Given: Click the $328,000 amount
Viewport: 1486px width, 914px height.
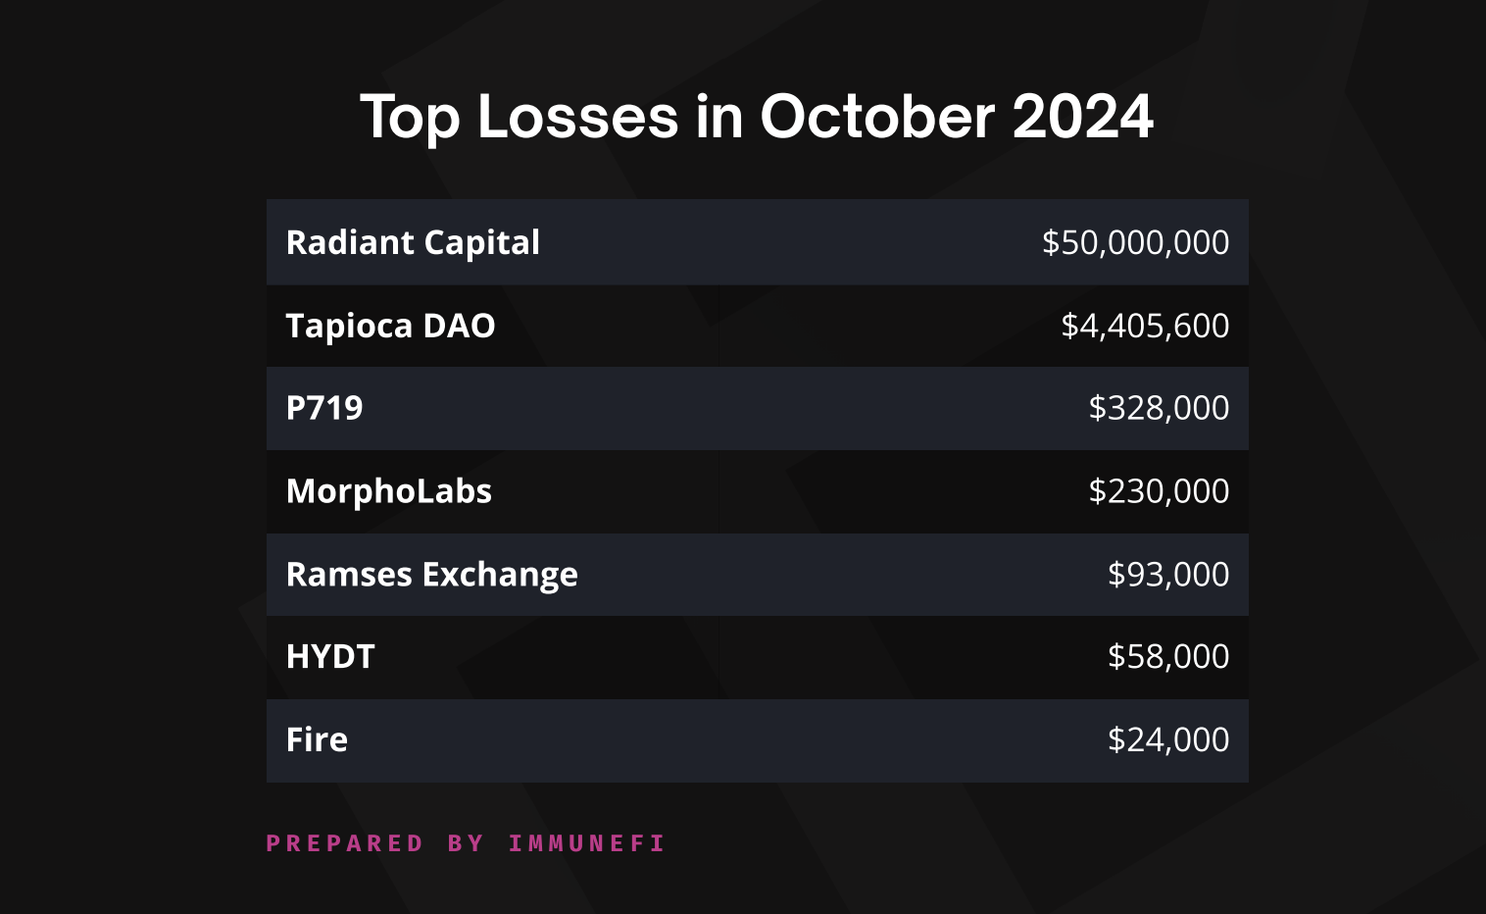Looking at the screenshot, I should [x=1159, y=408].
